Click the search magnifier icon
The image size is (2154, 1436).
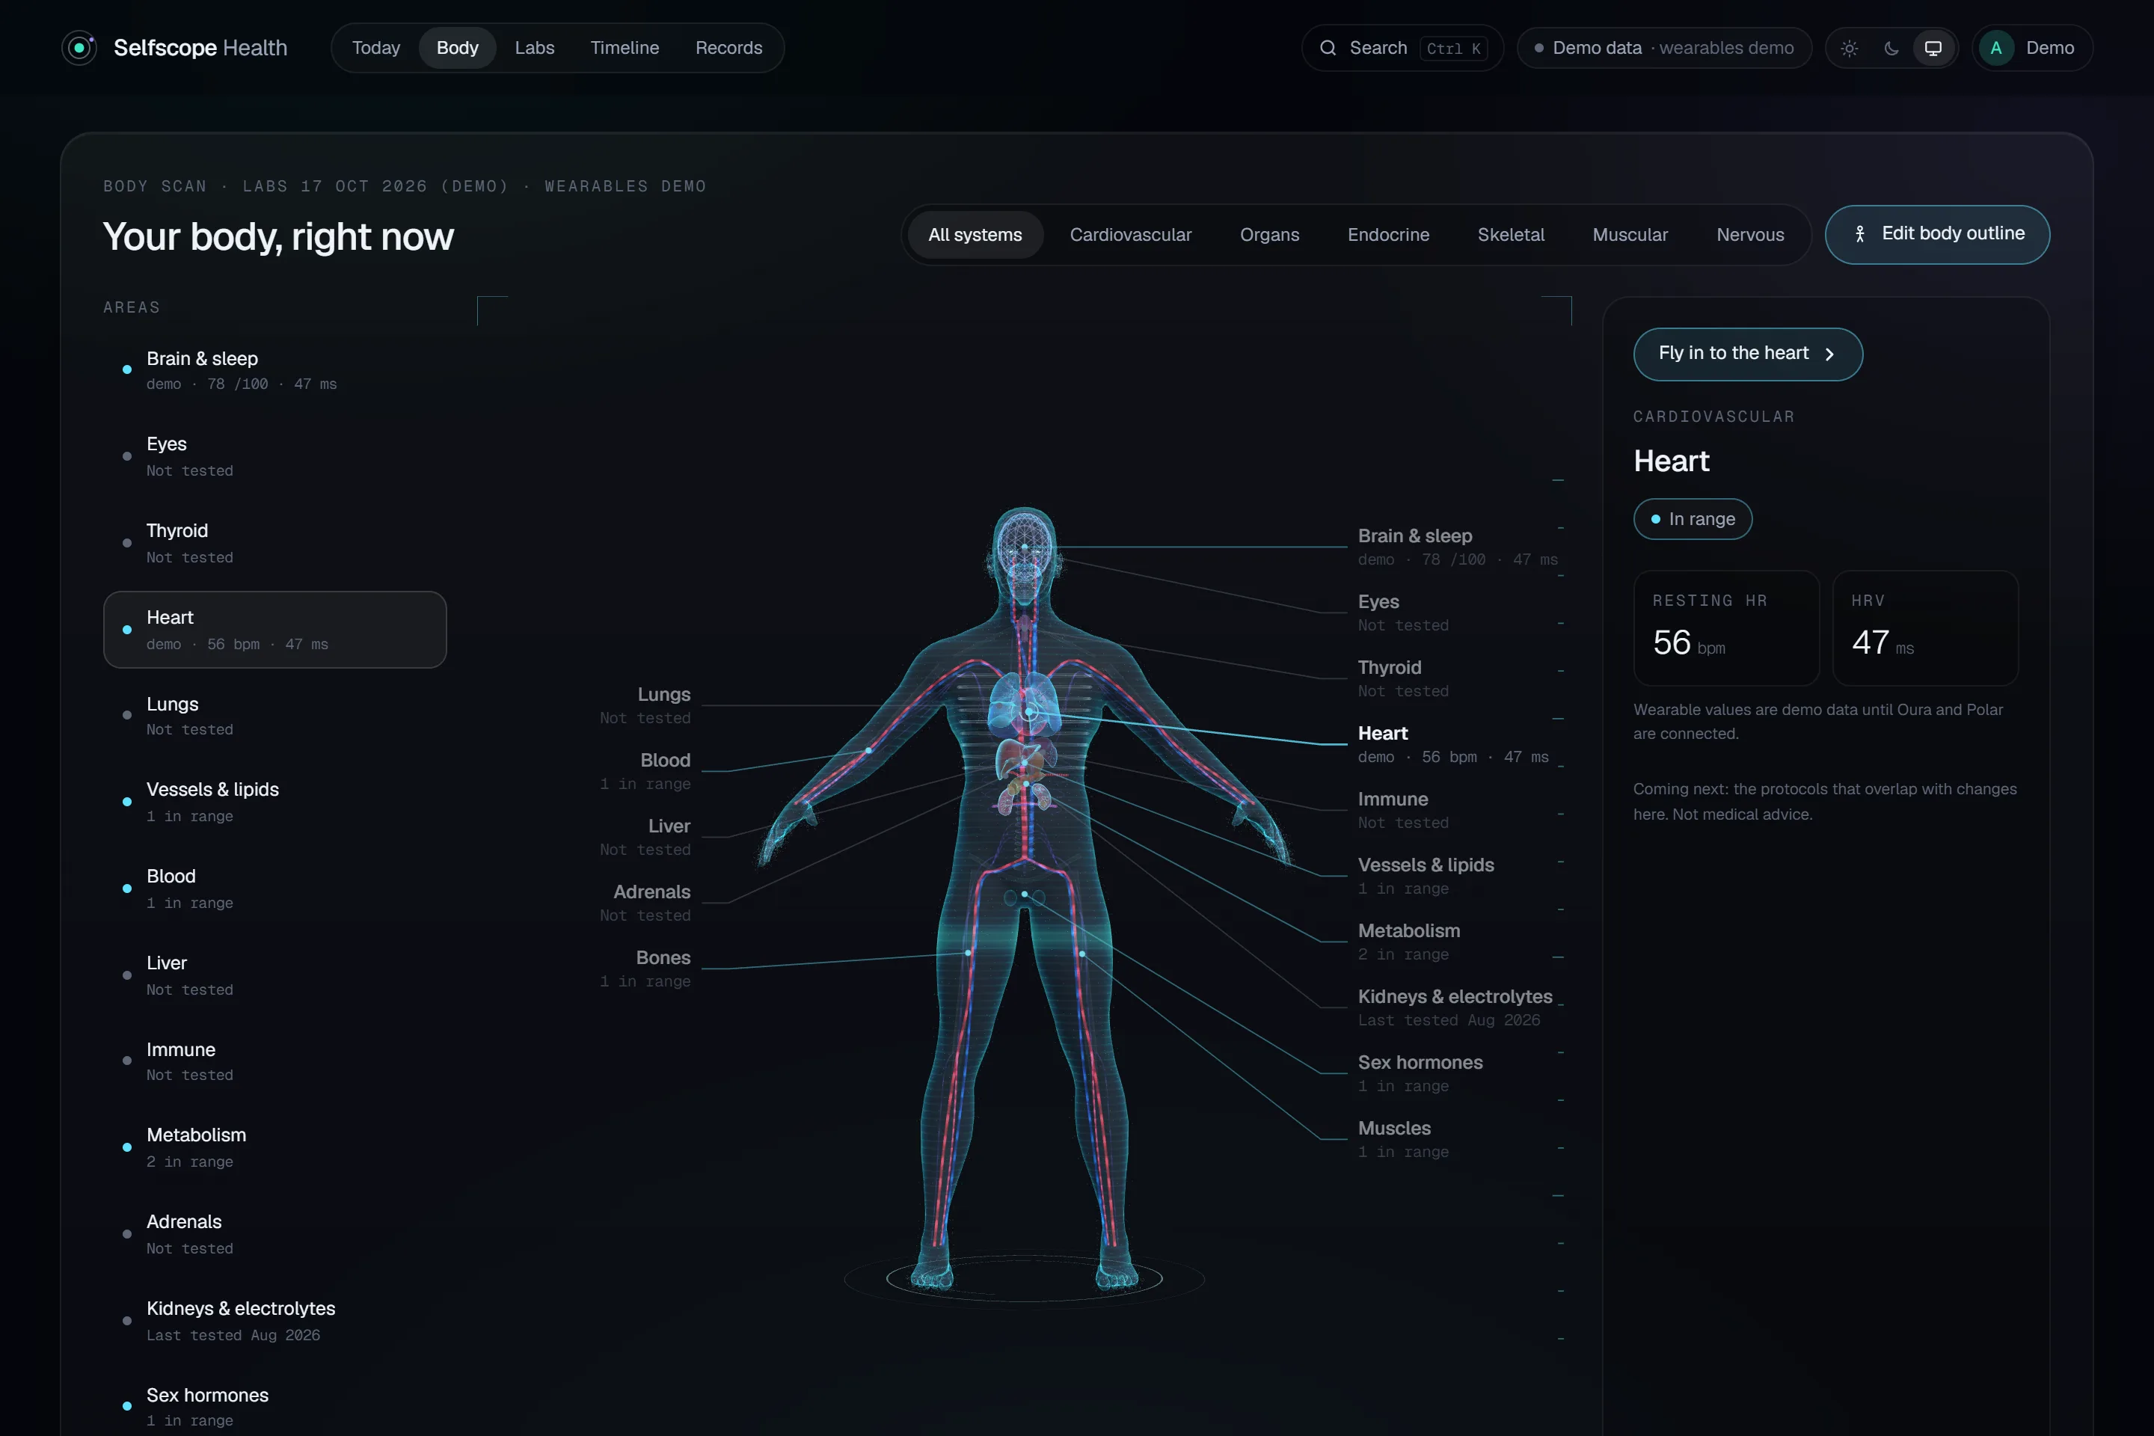1327,48
